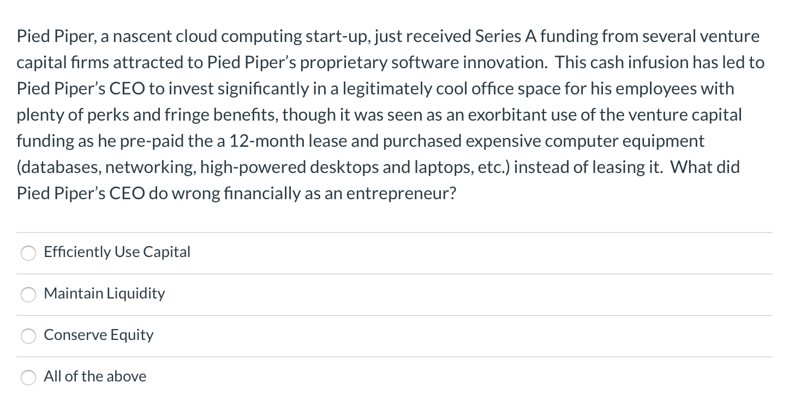This screenshot has width=789, height=406.
Task: Click the Conserve Equity answer label
Action: click(99, 335)
